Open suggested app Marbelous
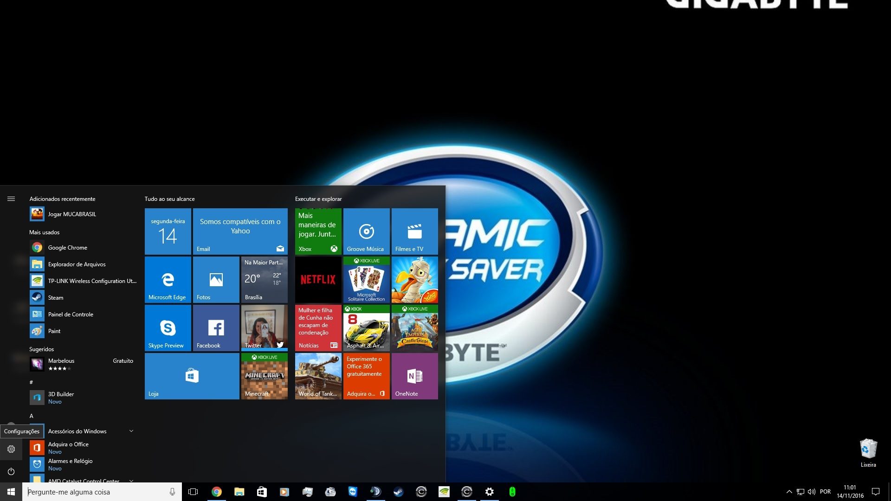The width and height of the screenshot is (891, 501). [x=84, y=365]
